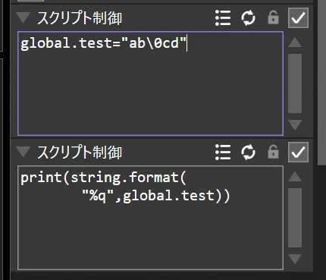326x280 pixels.
Task: Click the スクリプト制御 title above global.test script
Action: click(80, 18)
